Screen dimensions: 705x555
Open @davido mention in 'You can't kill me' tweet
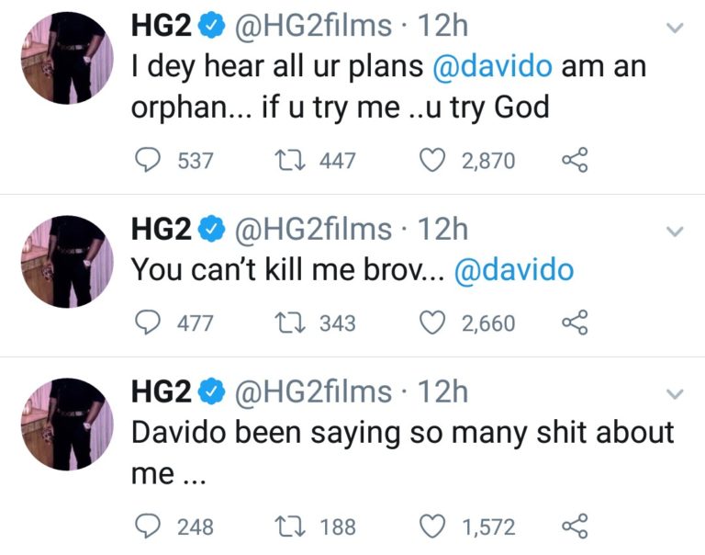514,270
